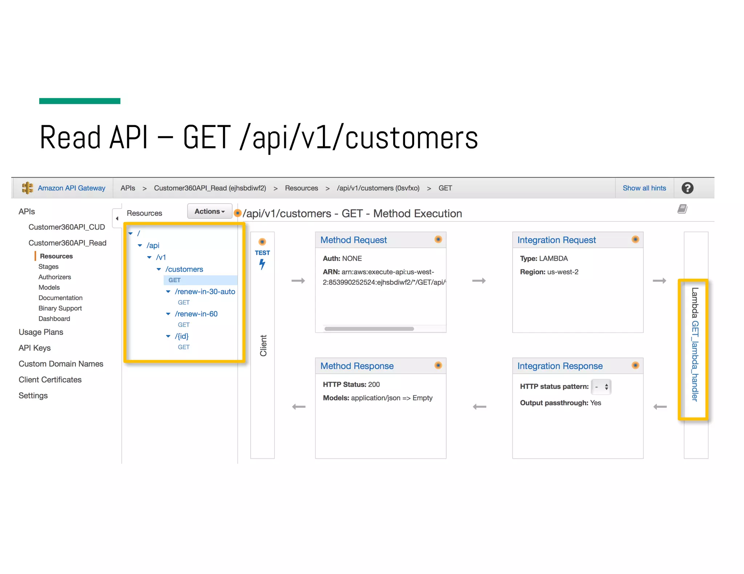Click the Integration Request hint dot
This screenshot has height=574, width=744.
coord(635,239)
